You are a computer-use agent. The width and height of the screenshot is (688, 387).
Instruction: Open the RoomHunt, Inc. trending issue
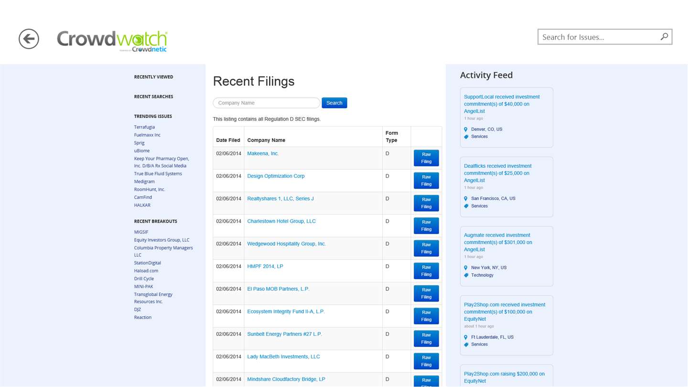click(x=150, y=189)
